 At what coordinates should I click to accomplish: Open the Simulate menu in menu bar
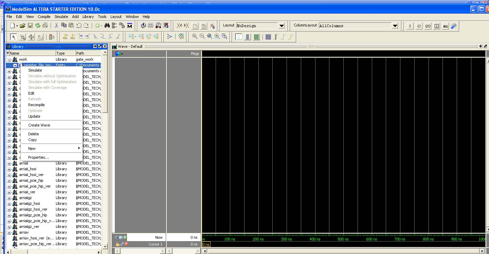pyautogui.click(x=61, y=17)
